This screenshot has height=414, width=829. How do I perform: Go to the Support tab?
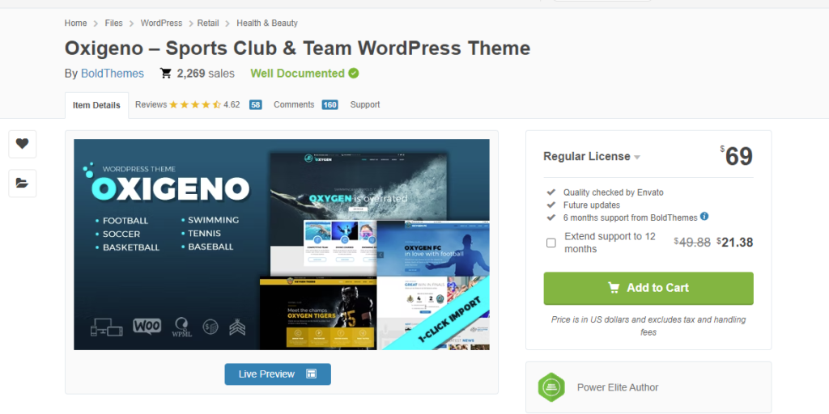tap(365, 105)
